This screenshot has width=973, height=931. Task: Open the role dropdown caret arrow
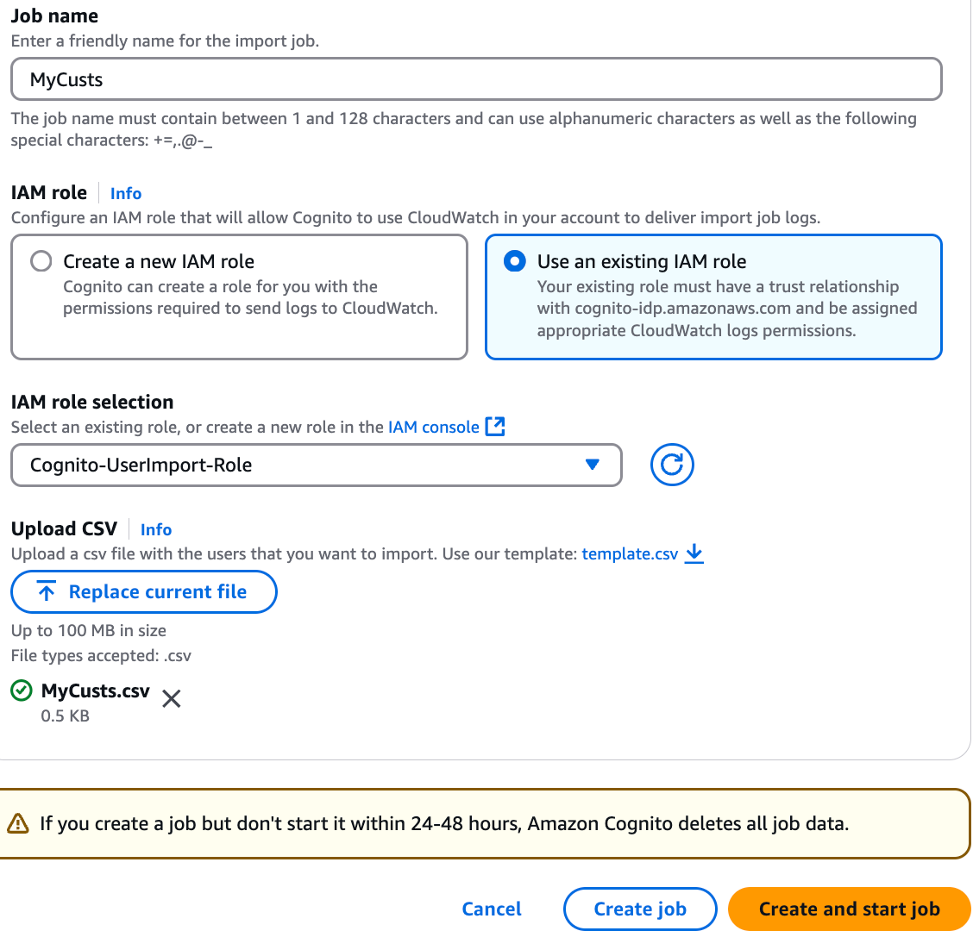pos(592,465)
